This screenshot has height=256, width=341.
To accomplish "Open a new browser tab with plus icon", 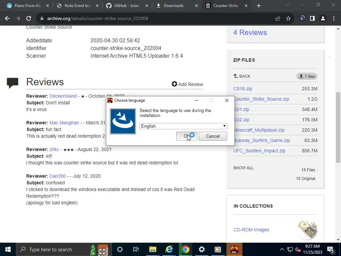I will tap(258, 6).
